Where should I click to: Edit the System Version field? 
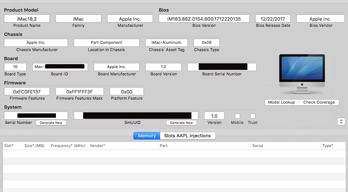[x=214, y=116]
